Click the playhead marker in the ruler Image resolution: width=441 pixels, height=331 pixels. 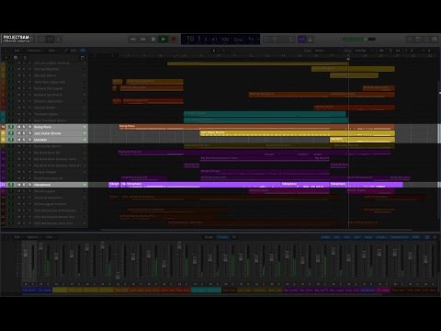348,58
